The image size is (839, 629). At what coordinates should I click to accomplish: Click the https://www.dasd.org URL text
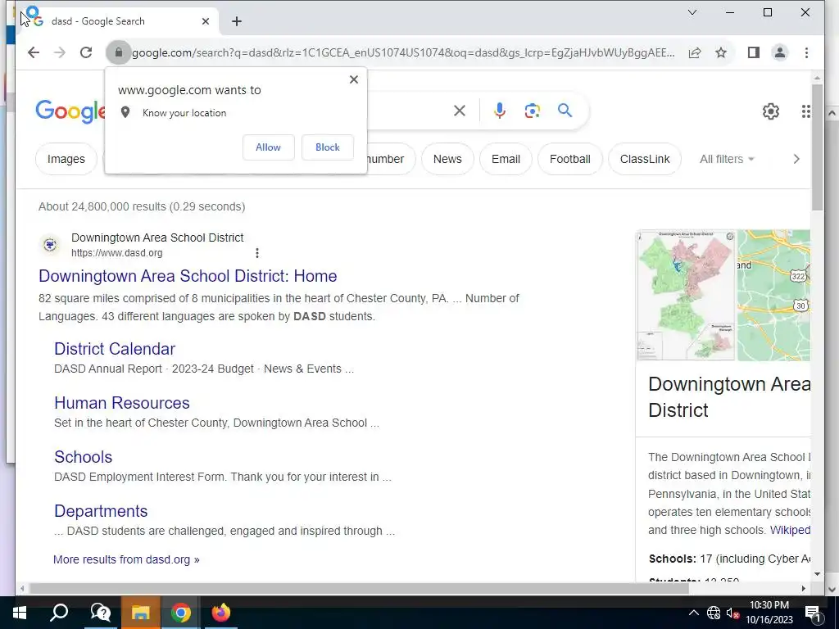116,253
